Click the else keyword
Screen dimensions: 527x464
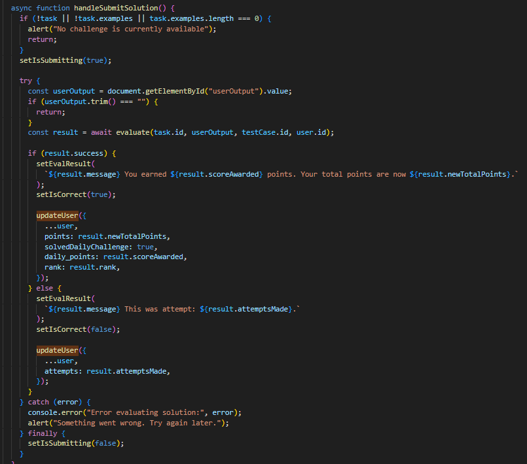(45, 288)
